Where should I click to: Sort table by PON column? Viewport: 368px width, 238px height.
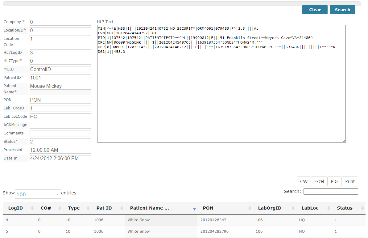pos(225,208)
